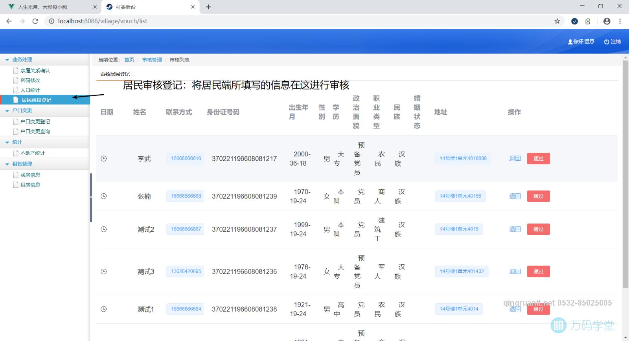Click the clock icon in 李武 row
Screen dimensions: 629x341
[104, 159]
